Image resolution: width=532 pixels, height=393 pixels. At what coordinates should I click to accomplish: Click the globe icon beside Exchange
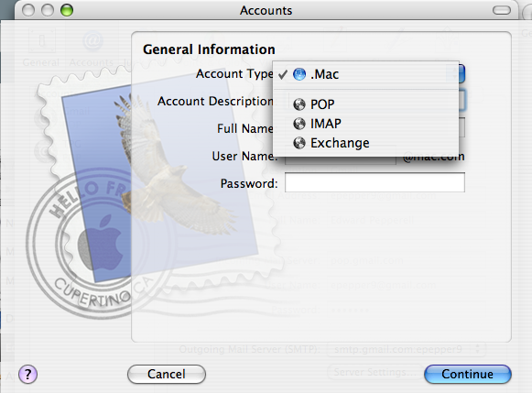point(299,143)
